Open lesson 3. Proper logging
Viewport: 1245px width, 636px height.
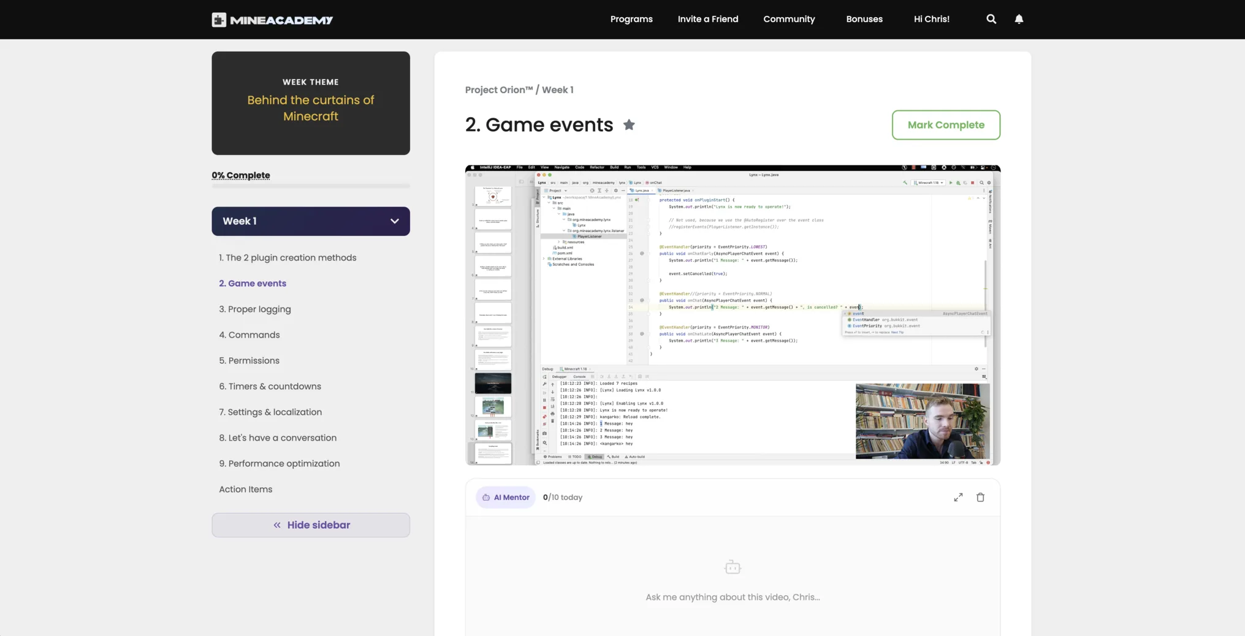click(x=255, y=309)
